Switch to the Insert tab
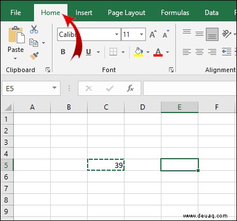The height and width of the screenshot is (221, 237). click(84, 13)
